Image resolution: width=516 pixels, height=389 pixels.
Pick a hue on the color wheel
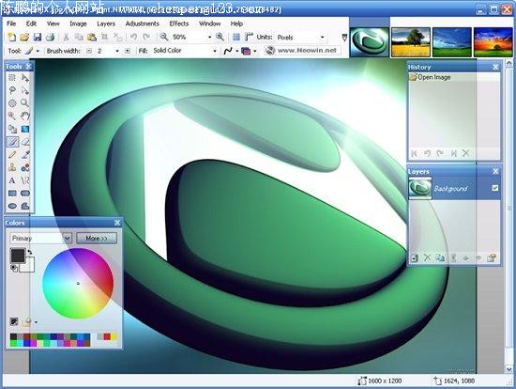[x=78, y=284]
